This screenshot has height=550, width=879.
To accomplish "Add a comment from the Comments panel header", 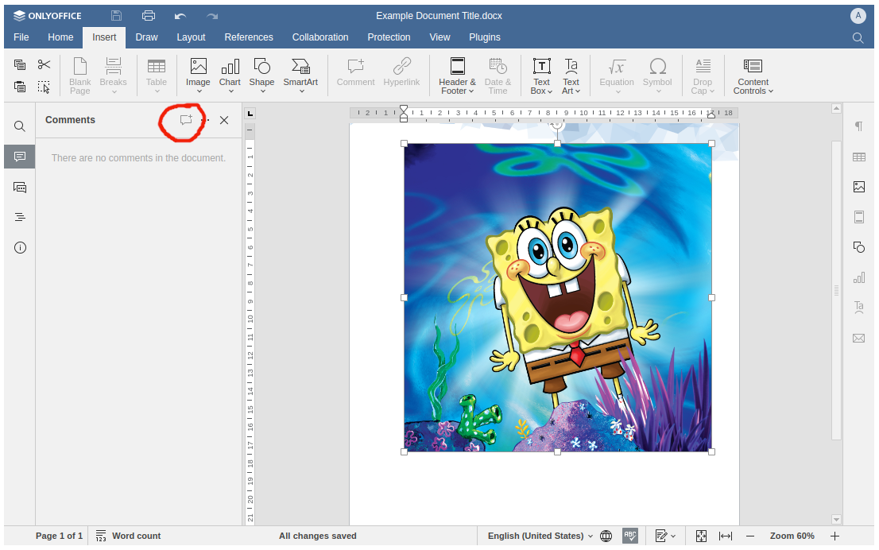I will (186, 120).
